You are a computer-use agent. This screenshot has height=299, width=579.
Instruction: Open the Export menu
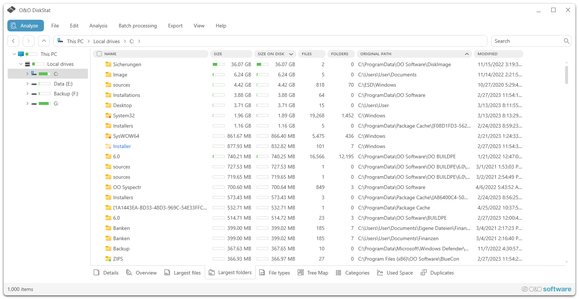pyautogui.click(x=175, y=26)
